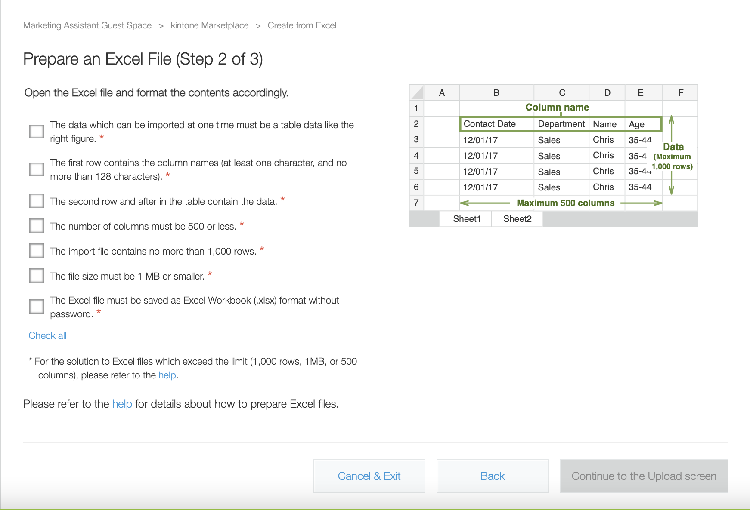Click the Contact Date header cell
The height and width of the screenshot is (510, 750).
click(489, 123)
